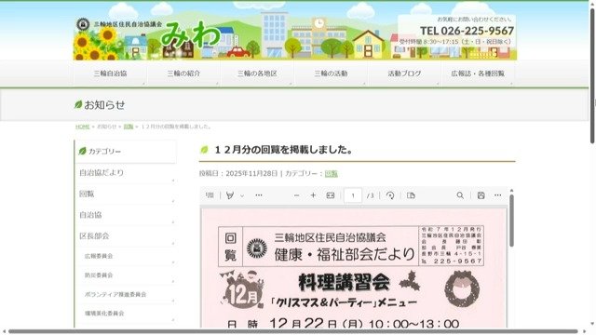Click the 回覧 breadcrumb link
The image size is (596, 335).
click(x=129, y=127)
